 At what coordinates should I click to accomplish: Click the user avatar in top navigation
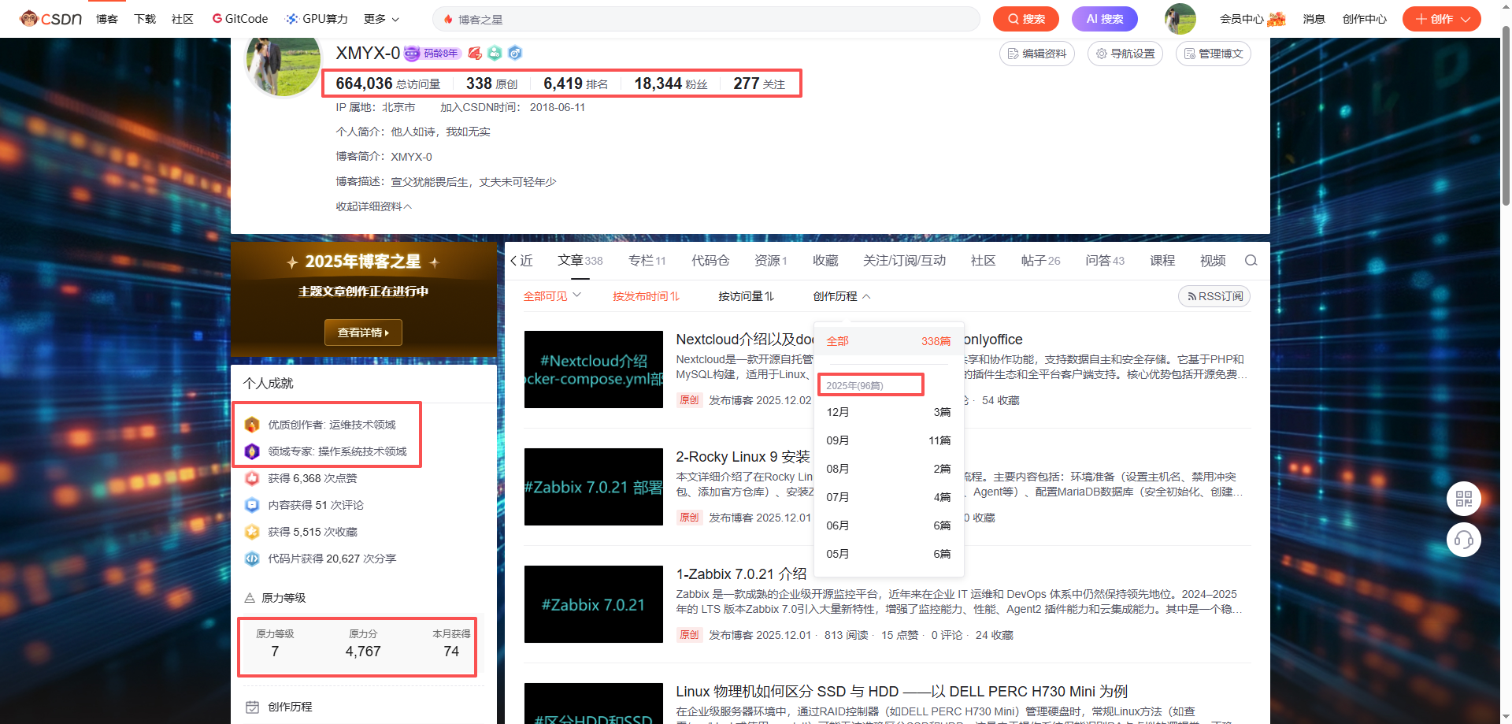[x=1180, y=19]
